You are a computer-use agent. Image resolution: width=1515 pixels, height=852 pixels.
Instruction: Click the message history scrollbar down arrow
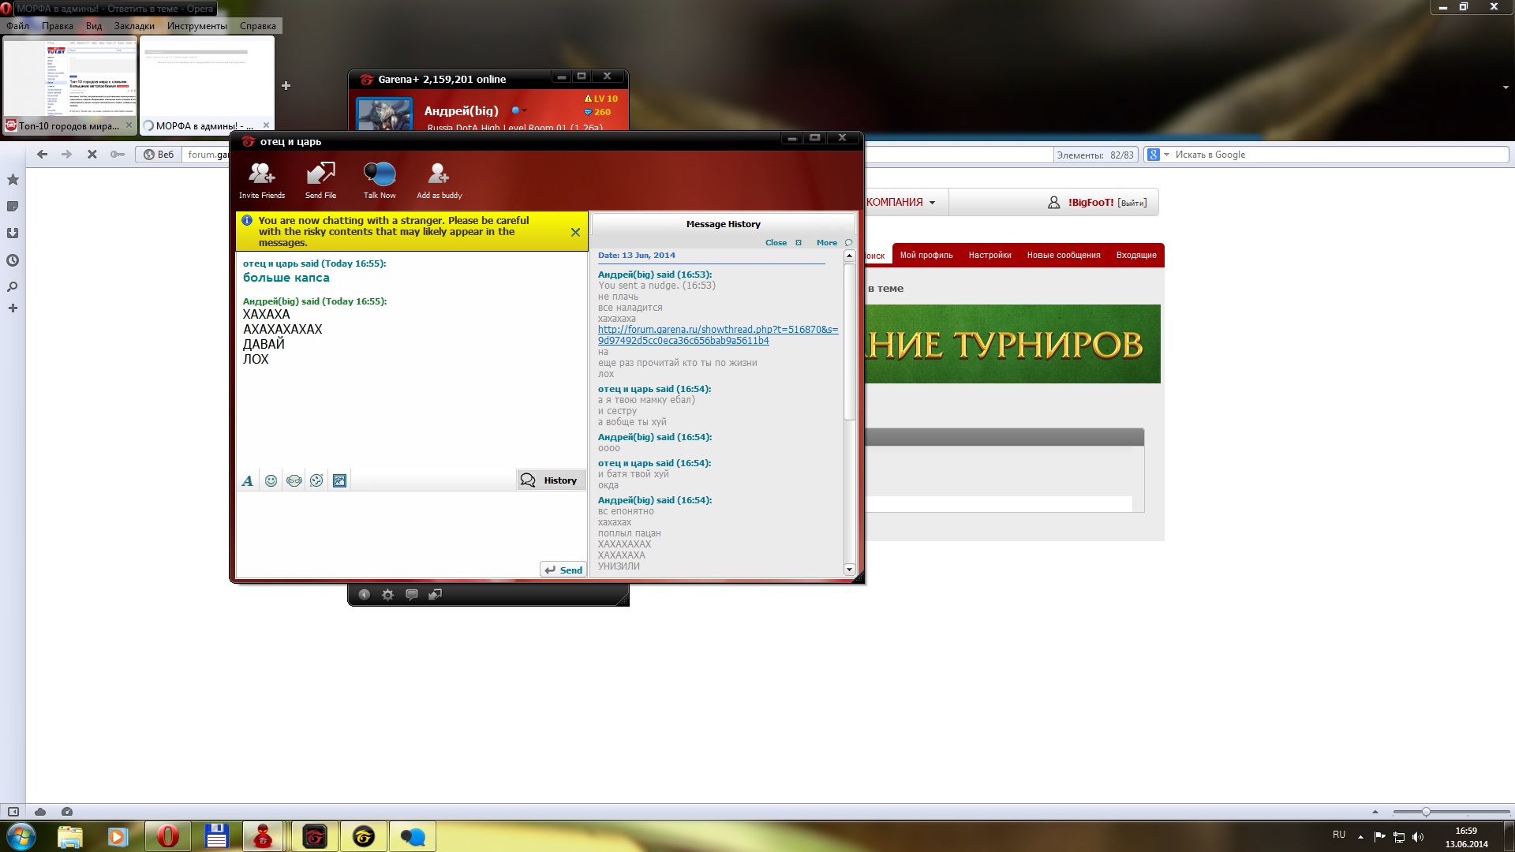pyautogui.click(x=849, y=569)
